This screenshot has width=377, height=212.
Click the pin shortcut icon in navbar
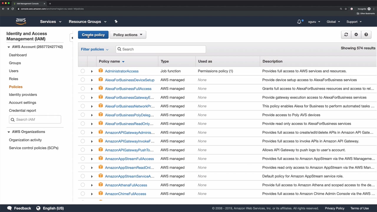116,21
